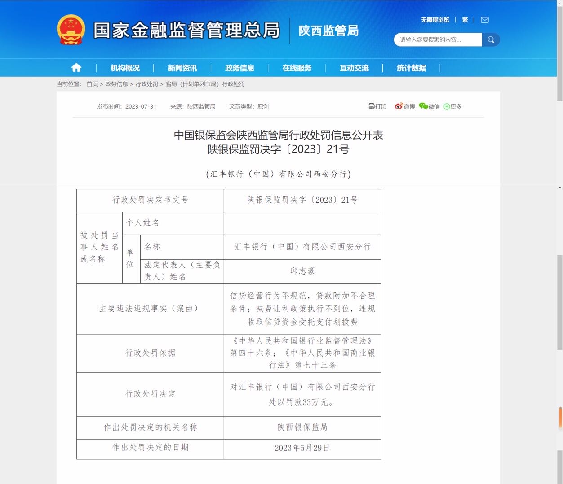This screenshot has height=484, width=563.
Task: Click the table cell 汇丰银行（中国）有限公司西安分行
Action: [302, 247]
